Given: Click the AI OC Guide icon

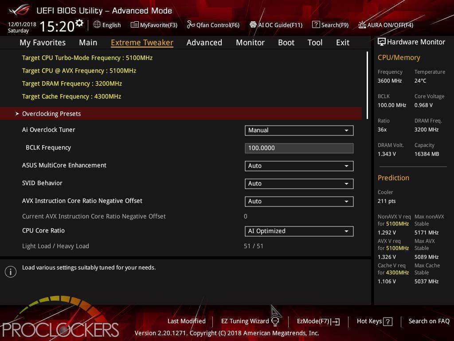Looking at the screenshot, I should [x=253, y=25].
